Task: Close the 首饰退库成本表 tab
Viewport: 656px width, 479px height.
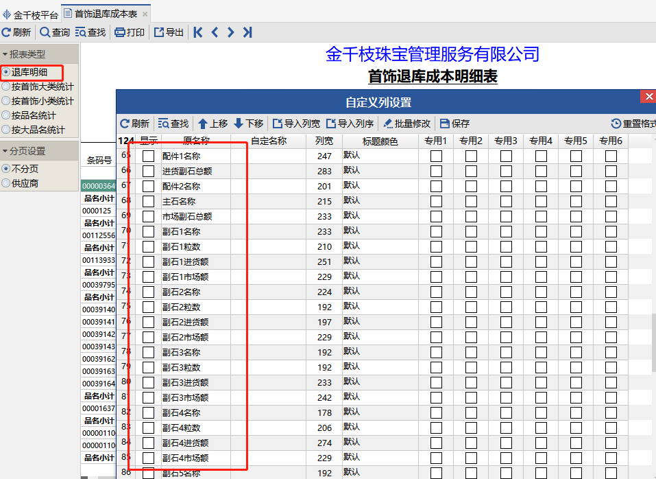Action: (145, 14)
